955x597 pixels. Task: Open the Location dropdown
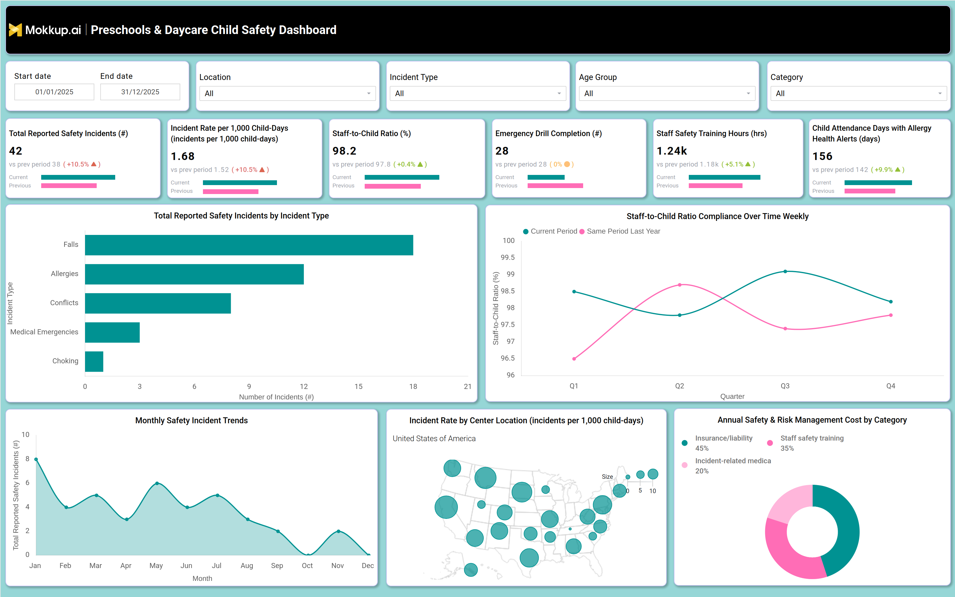click(x=288, y=93)
